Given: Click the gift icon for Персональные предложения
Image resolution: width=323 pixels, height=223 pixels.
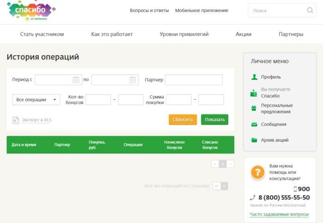Looking at the screenshot, I should coord(254,109).
